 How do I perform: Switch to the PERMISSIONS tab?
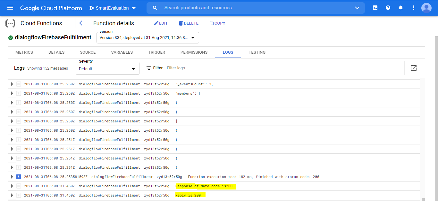194,52
